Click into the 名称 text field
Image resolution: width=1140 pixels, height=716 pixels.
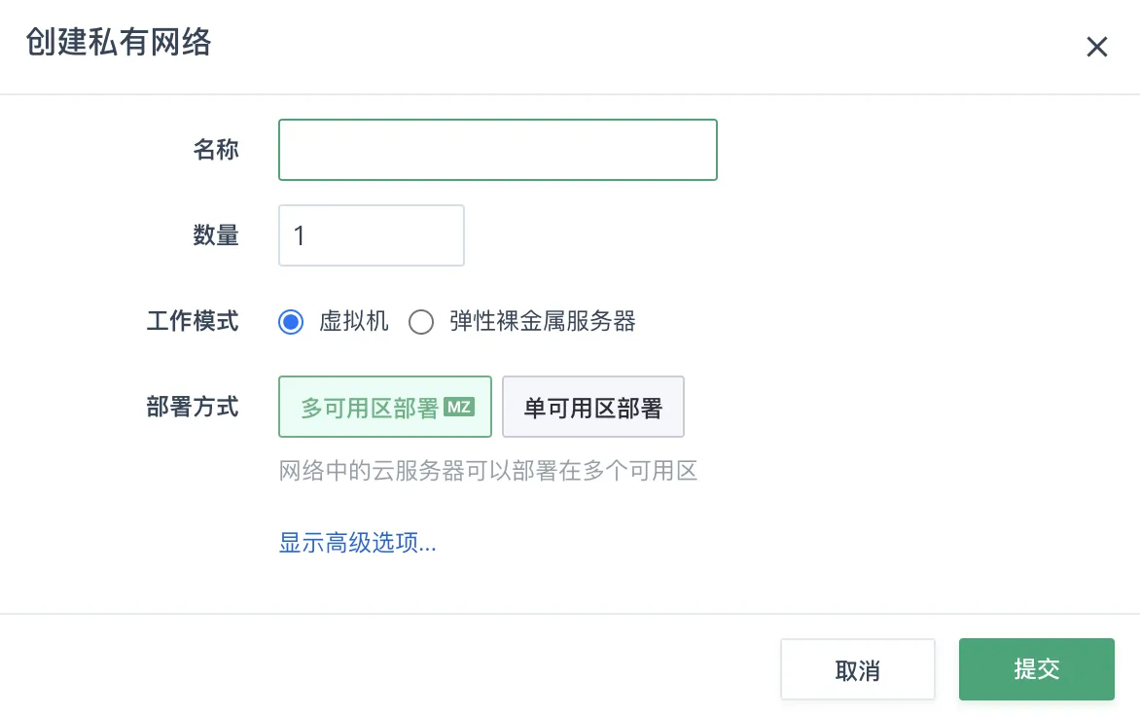tap(497, 150)
